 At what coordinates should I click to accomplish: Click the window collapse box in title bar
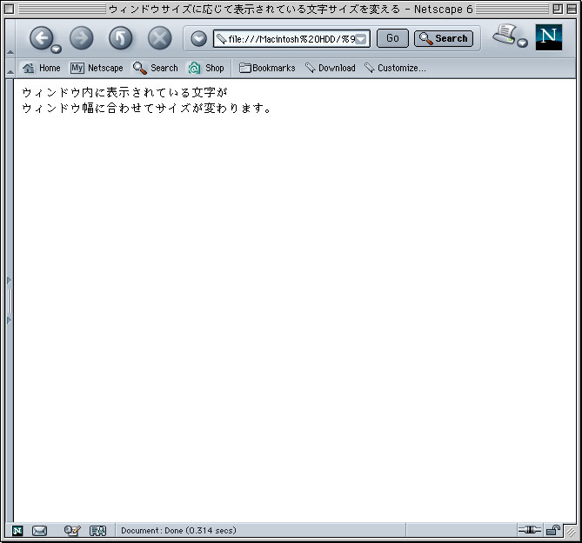[572, 9]
